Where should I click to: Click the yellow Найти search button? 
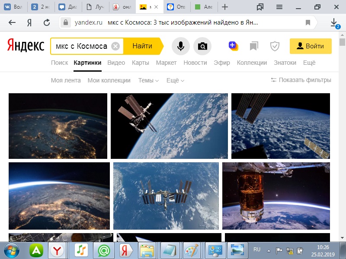click(143, 46)
